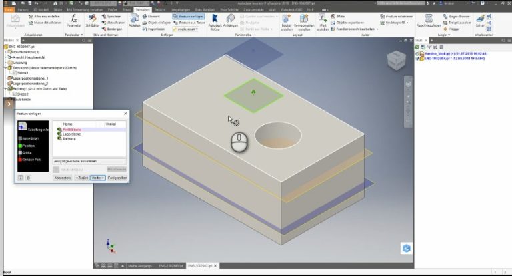Click the Stil-Editor icon
Screen dimensions: 512x276
coord(95,21)
